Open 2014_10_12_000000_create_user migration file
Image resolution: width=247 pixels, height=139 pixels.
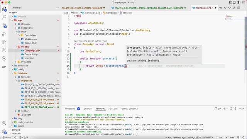click(x=42, y=85)
